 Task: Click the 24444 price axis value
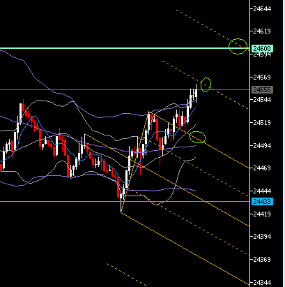262,191
